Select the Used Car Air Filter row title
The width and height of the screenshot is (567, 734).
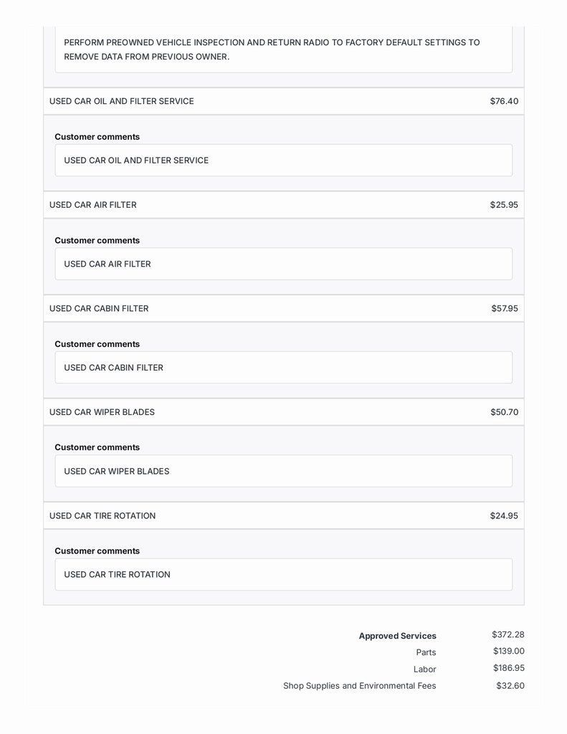pyautogui.click(x=93, y=205)
